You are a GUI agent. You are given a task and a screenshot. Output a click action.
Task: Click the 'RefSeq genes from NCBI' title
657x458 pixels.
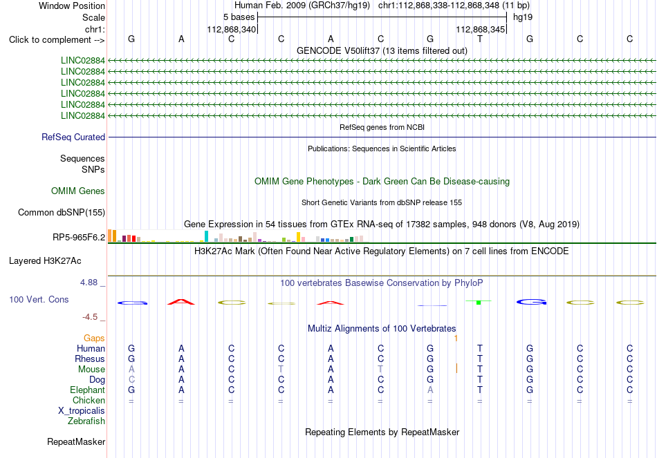click(x=382, y=127)
